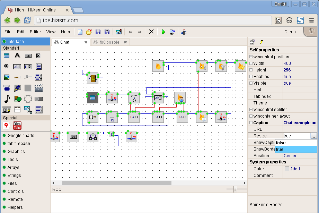Viewport: 319px width, 213px height.
Task: Open the Google charts palette group
Action: pos(21,136)
